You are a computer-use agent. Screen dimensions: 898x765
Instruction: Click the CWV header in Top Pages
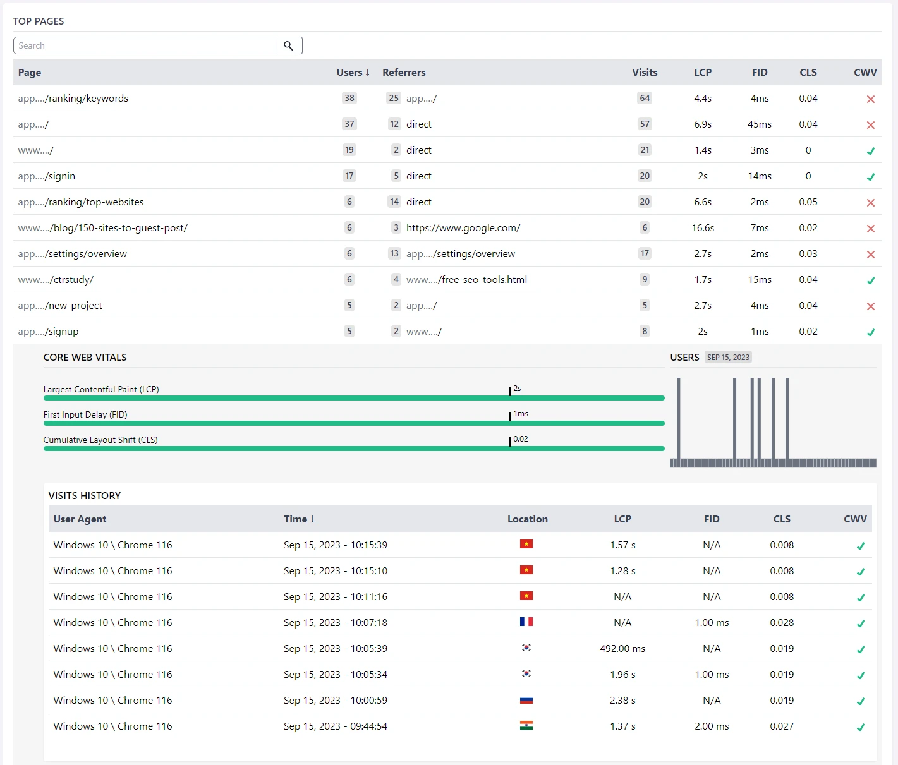pyautogui.click(x=865, y=73)
